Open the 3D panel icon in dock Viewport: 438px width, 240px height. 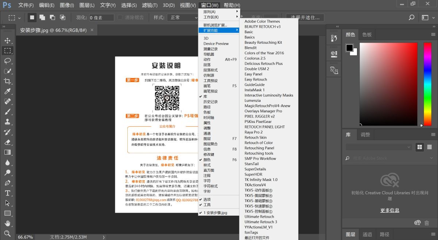[x=334, y=54]
